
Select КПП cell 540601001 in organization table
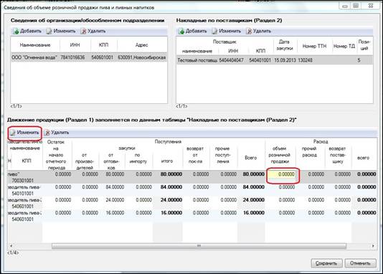(103, 57)
